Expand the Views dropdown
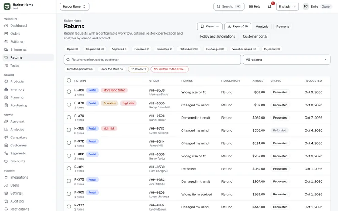338x211 pixels. pyautogui.click(x=210, y=27)
